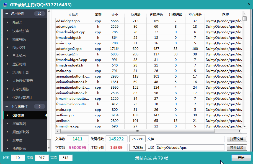The height and width of the screenshot is (164, 253).
Task: Open the 颜色拾取器 sidebar entry
Action: tap(20, 132)
